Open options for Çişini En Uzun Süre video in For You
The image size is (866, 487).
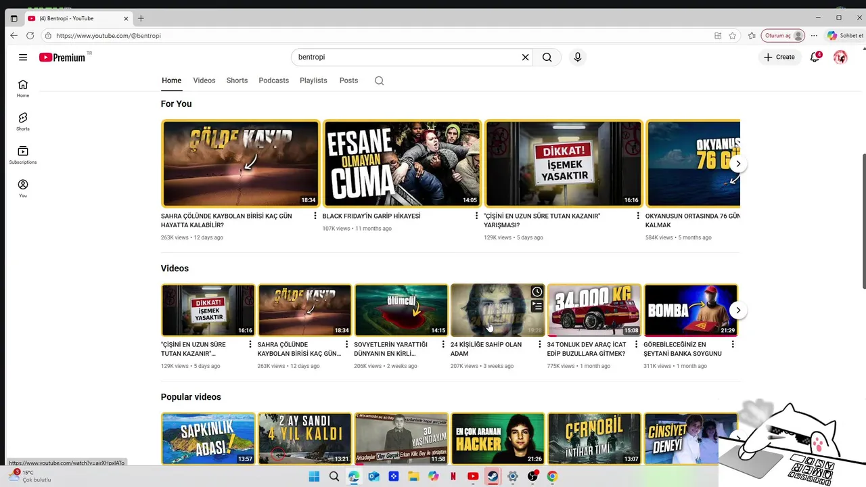point(637,216)
